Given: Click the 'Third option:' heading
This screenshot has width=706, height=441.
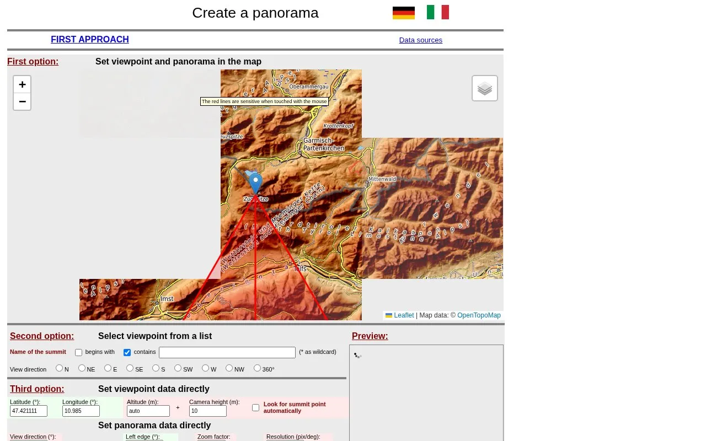Looking at the screenshot, I should 37,389.
